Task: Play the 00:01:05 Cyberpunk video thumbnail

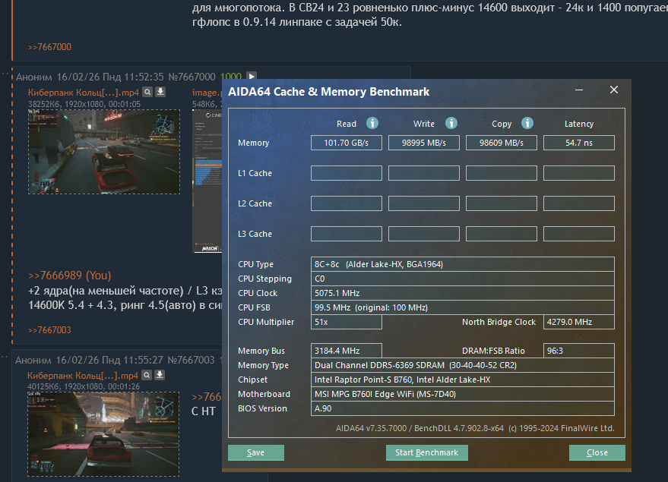Action: [x=104, y=152]
